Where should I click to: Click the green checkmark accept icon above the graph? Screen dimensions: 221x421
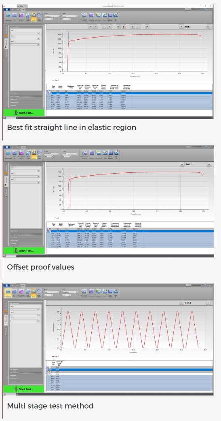click(x=118, y=27)
